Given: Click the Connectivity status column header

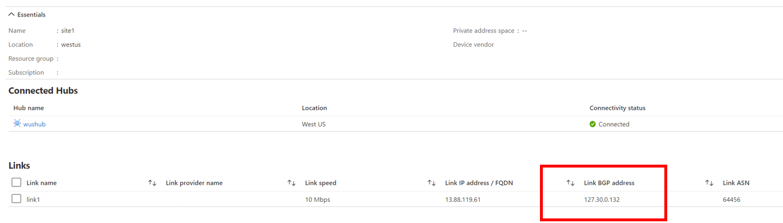Looking at the screenshot, I should click(x=617, y=107).
